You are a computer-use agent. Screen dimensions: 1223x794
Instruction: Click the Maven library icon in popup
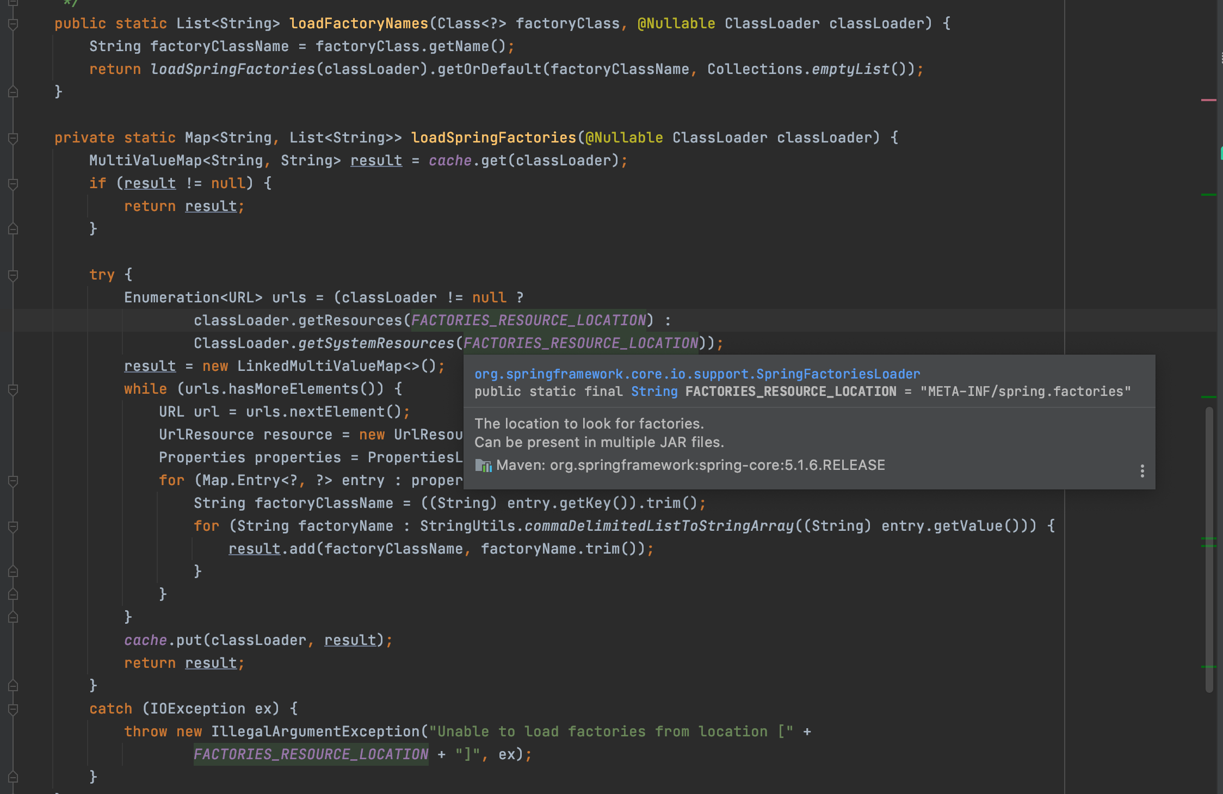pos(483,466)
